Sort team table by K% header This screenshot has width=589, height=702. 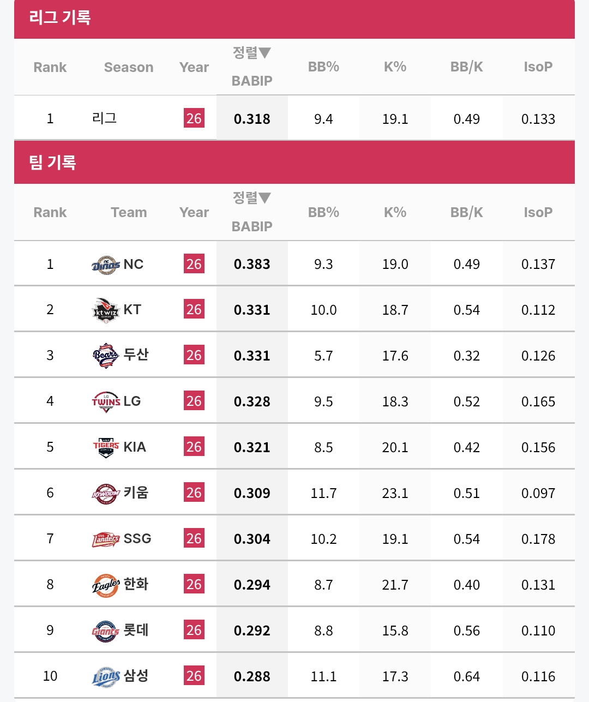point(395,212)
